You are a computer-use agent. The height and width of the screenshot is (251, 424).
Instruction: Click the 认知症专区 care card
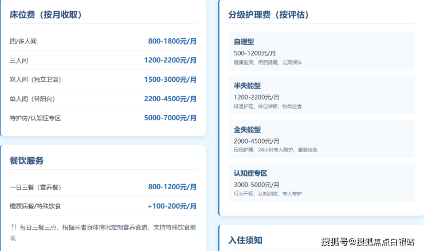click(322, 183)
